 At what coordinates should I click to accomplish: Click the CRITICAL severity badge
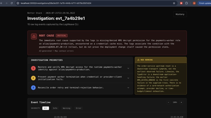62,36
